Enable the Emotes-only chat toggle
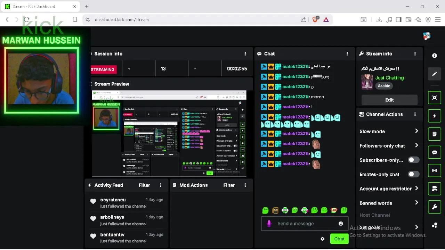The width and height of the screenshot is (445, 250). [414, 174]
